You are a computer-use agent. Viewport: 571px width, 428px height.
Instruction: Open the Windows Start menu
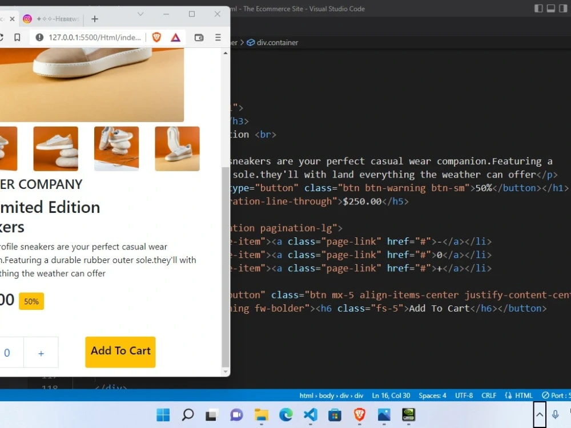(163, 414)
